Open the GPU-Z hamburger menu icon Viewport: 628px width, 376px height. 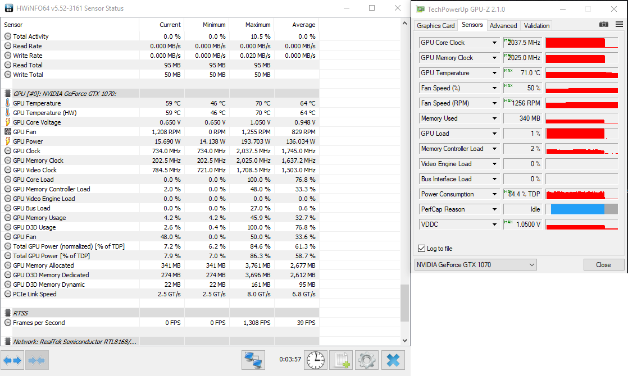(619, 24)
